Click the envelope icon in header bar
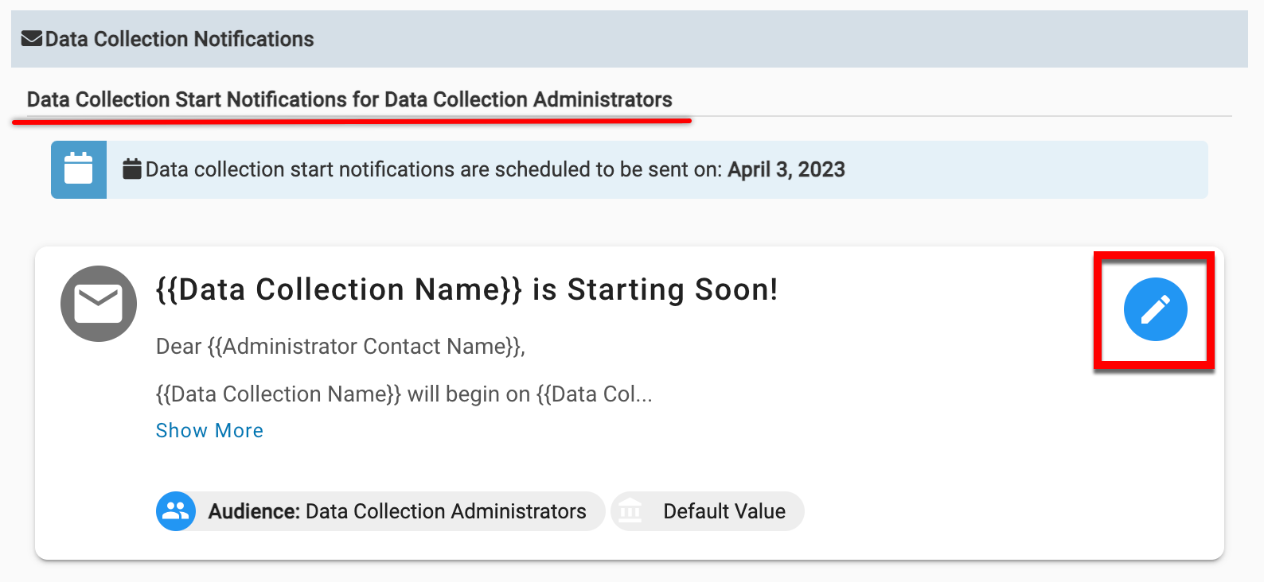The height and width of the screenshot is (582, 1264). tap(32, 38)
